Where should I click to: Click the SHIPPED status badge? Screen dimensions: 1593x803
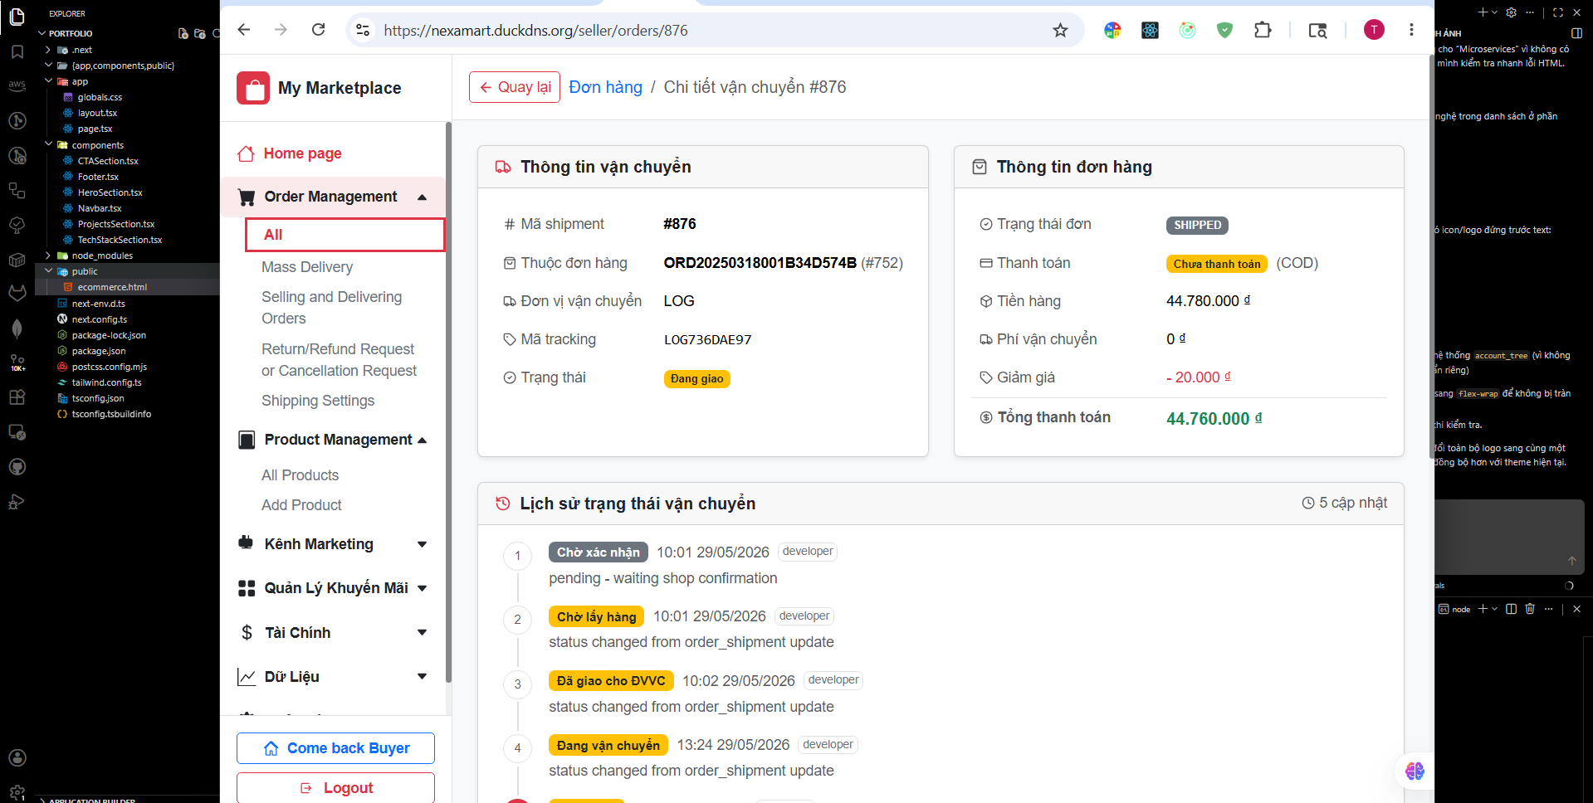click(x=1197, y=225)
